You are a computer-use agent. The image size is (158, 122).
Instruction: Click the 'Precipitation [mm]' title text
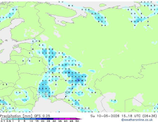click(16, 116)
